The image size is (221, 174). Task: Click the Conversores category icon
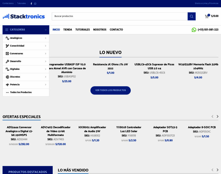pyautogui.click(x=7, y=54)
